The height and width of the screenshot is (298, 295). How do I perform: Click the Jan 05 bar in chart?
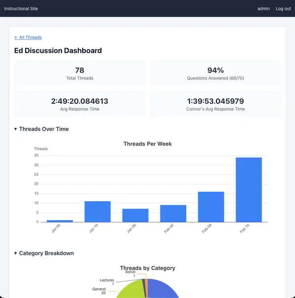[x=59, y=221]
